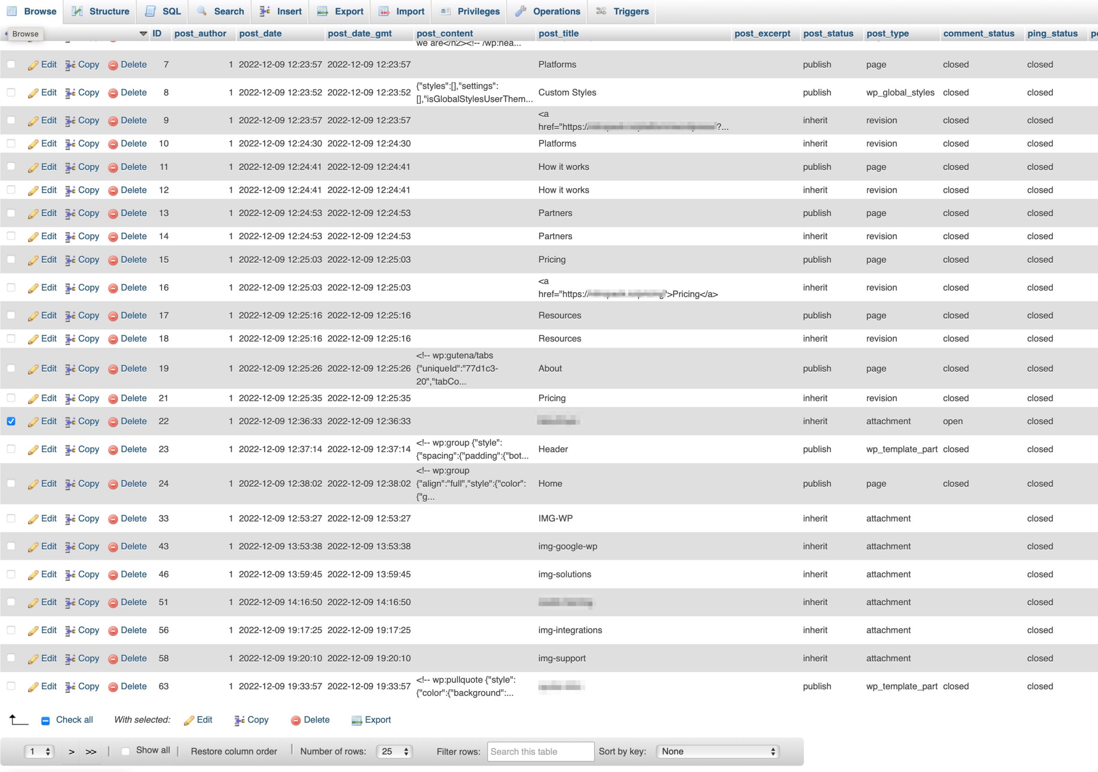Tick checkbox for row ID 11
Screen dimensions: 1098x772
(x=11, y=166)
